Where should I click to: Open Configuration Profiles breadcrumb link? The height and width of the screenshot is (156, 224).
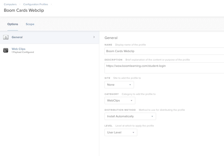pos(35,4)
